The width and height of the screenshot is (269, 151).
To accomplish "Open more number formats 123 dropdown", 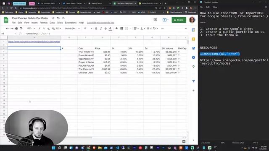I will (58, 29).
